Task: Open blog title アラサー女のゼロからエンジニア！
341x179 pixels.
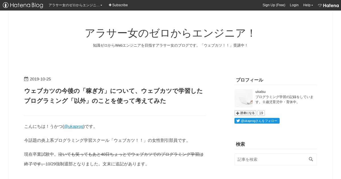Action: click(x=170, y=33)
